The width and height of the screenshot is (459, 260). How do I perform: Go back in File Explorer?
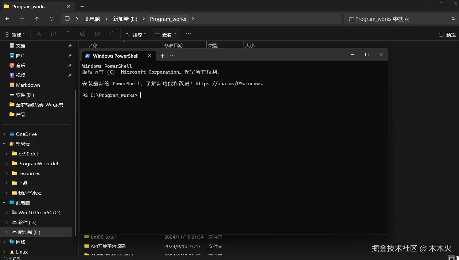click(x=7, y=19)
